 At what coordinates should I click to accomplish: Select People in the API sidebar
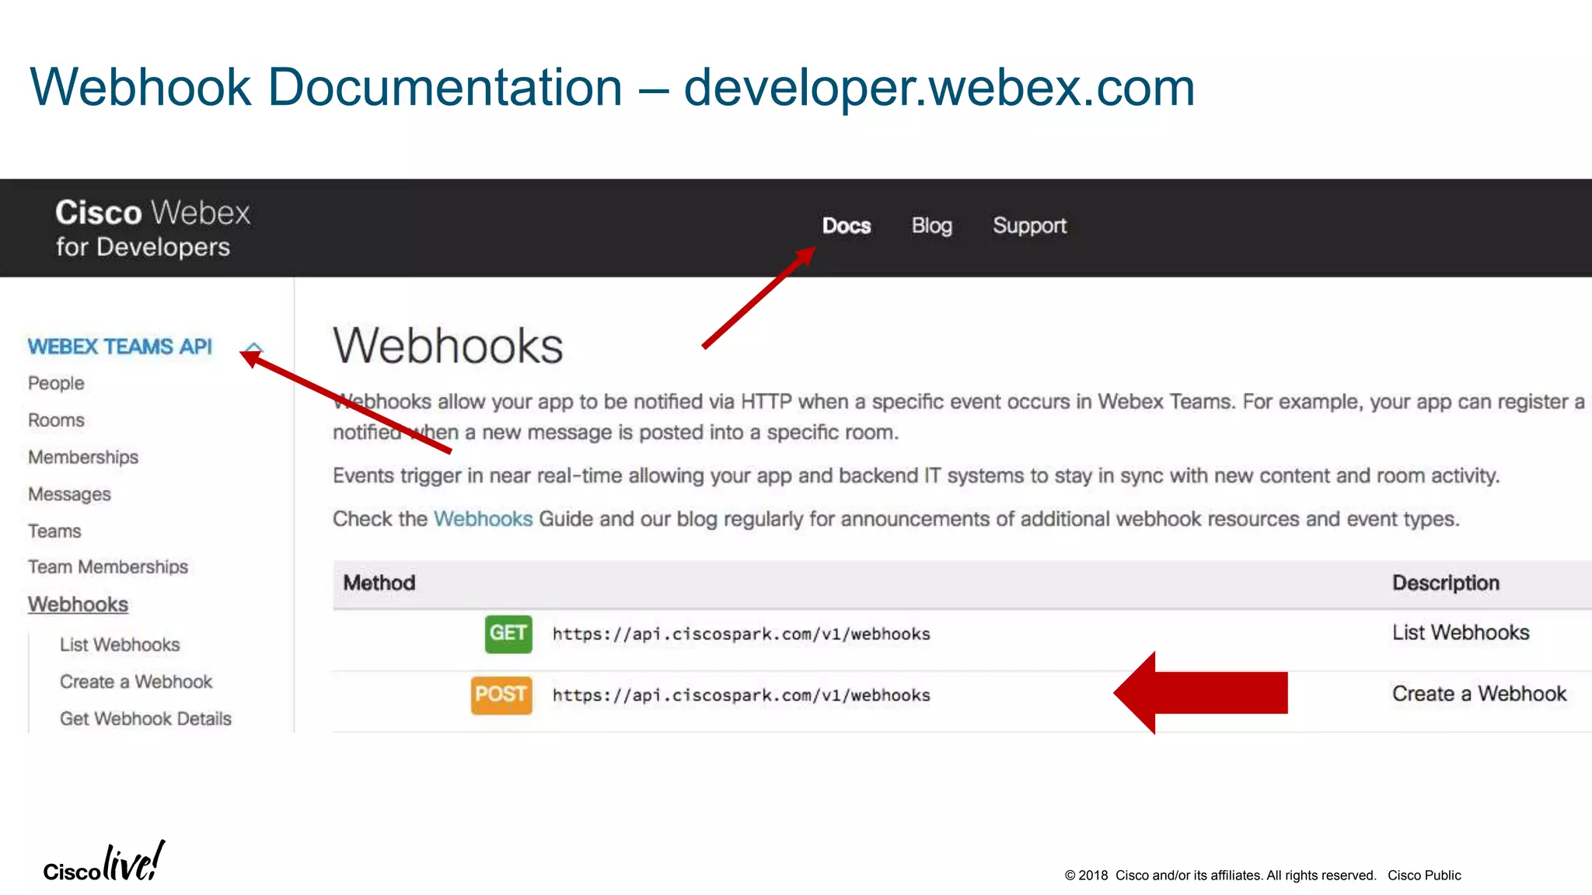coord(56,383)
